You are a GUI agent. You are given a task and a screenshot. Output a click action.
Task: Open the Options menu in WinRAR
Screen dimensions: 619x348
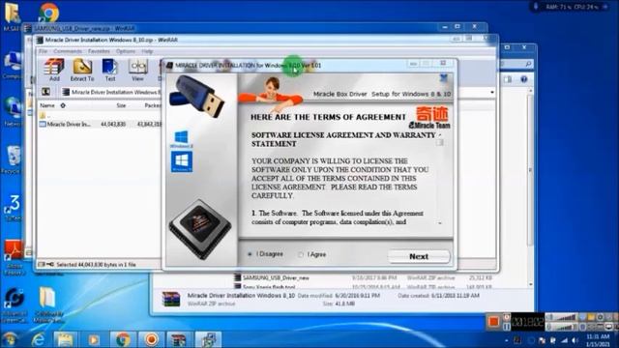click(126, 51)
